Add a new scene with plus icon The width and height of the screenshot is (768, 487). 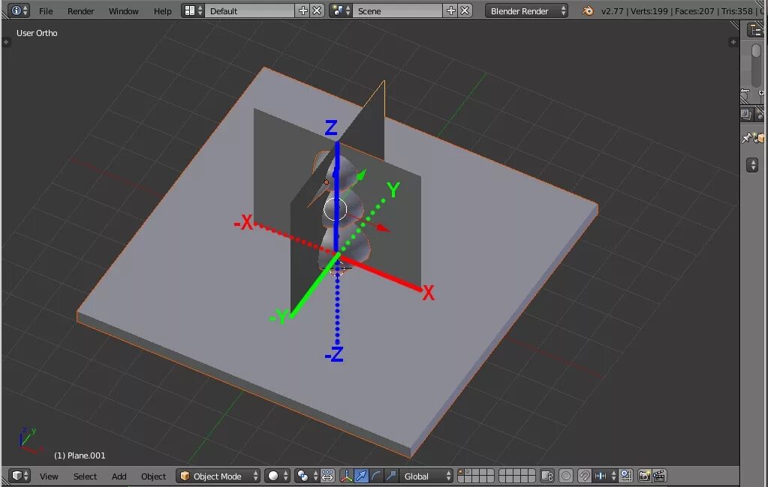tap(450, 11)
